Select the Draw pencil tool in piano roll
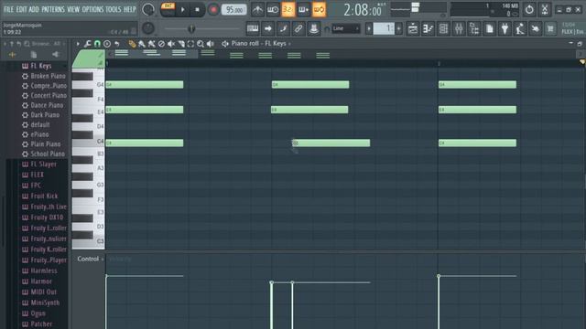The width and height of the screenshot is (586, 329). 132,44
